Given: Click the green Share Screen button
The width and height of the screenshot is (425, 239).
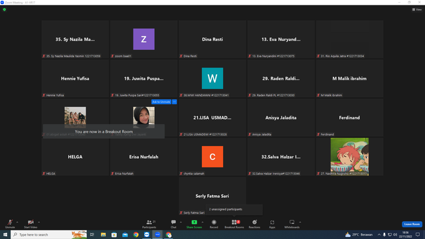Looking at the screenshot, I should click(194, 224).
